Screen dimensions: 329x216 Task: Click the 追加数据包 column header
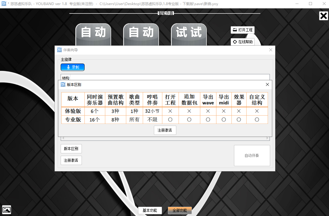tap(189, 100)
